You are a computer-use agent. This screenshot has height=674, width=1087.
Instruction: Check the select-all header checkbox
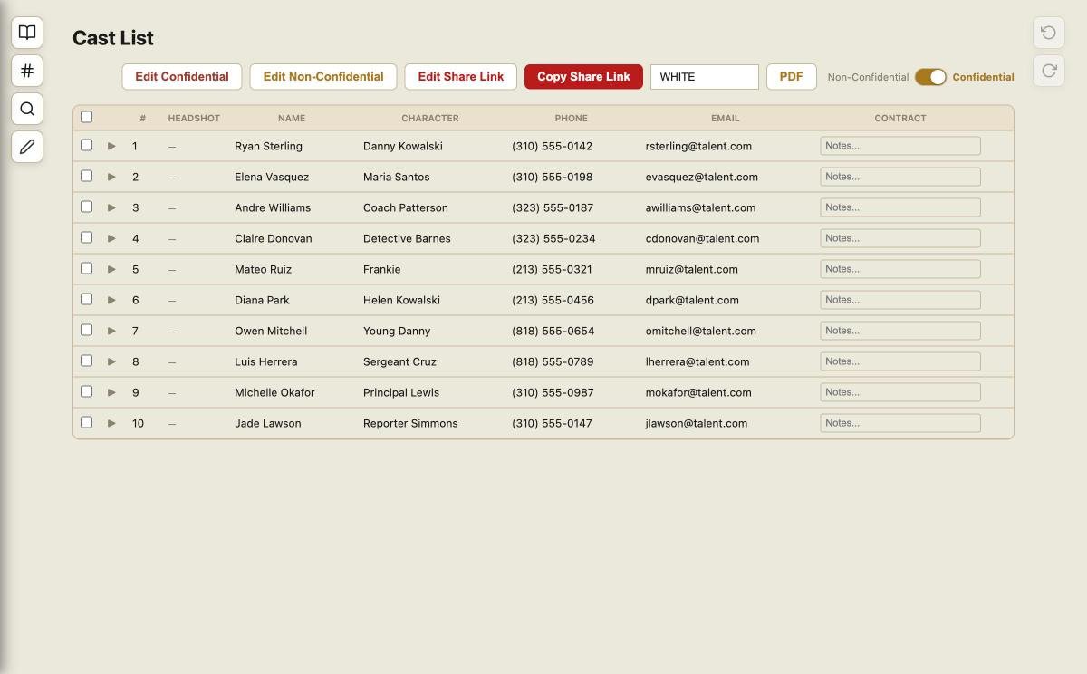87,117
